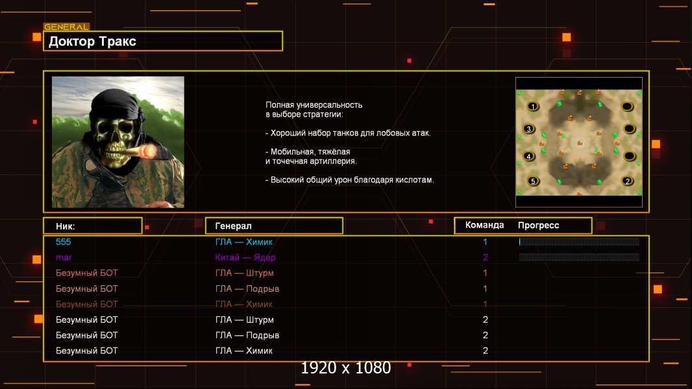Click the 'Генерал' column header
Image resolution: width=692 pixels, height=389 pixels.
tap(274, 226)
